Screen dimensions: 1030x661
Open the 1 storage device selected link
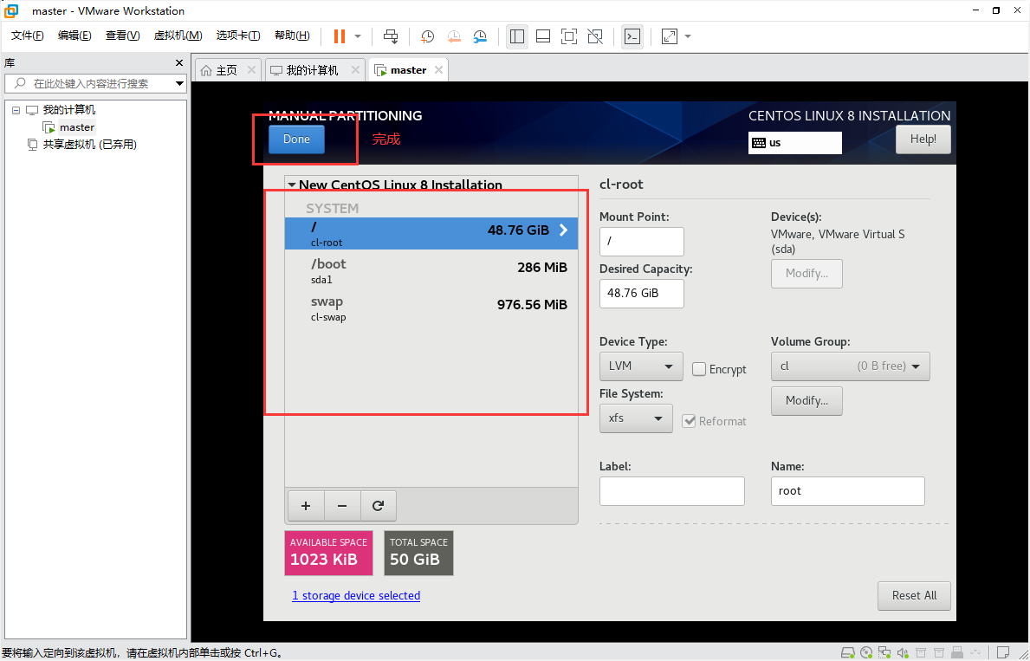click(x=356, y=595)
